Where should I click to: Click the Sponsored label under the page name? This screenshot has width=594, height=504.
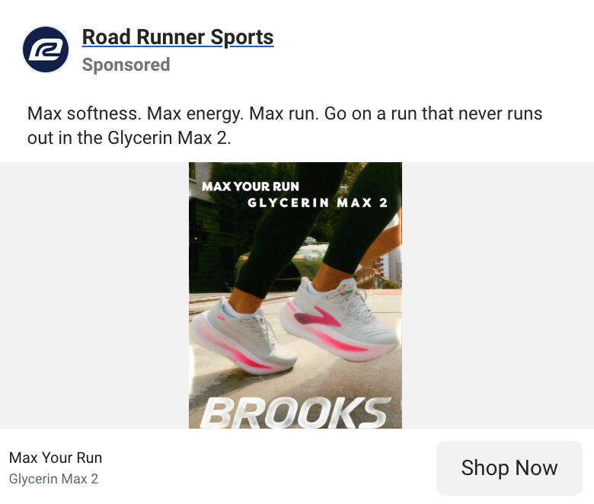tap(126, 65)
